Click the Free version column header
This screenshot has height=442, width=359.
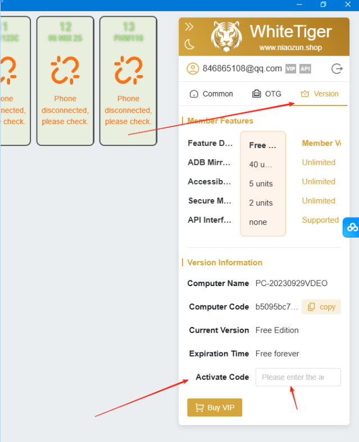tap(262, 145)
